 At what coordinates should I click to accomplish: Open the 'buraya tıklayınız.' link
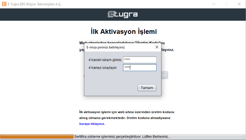[92, 124]
